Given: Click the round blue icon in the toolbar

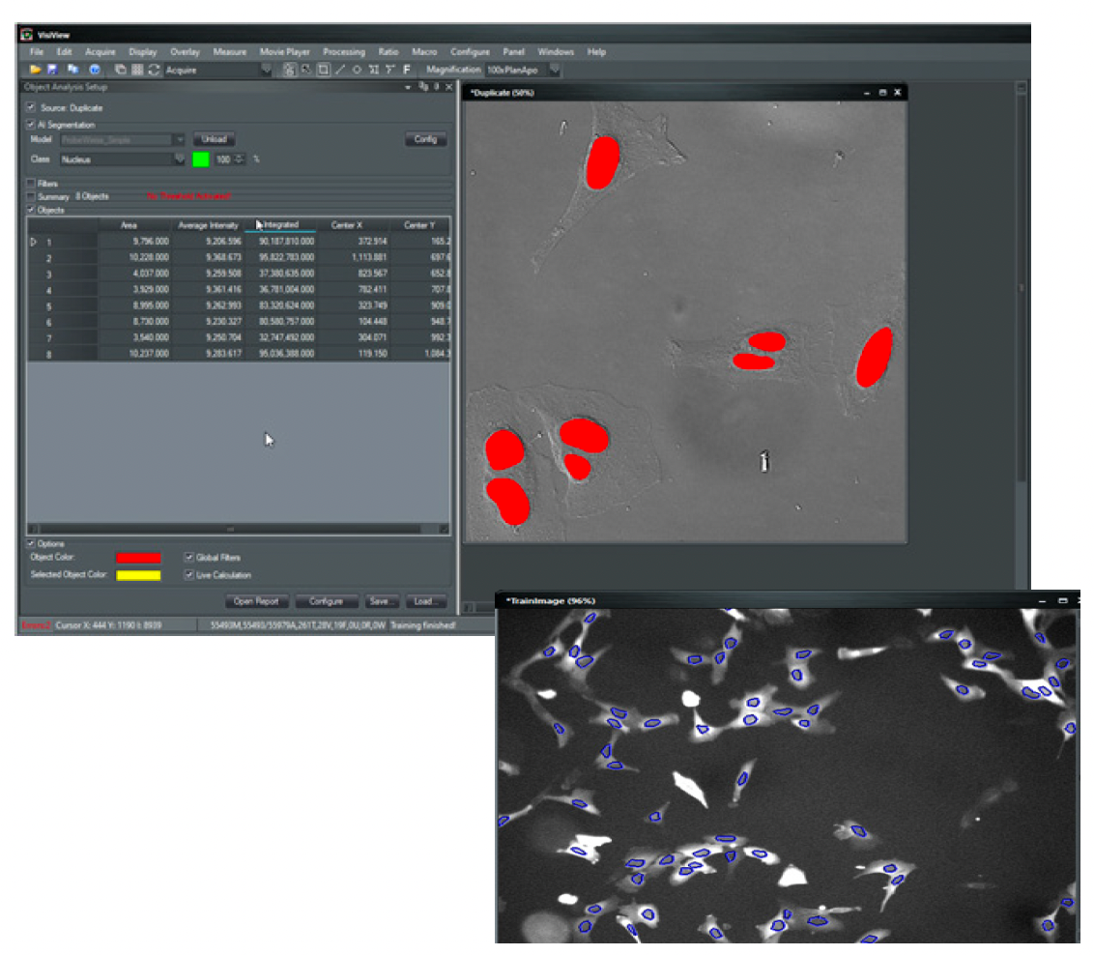Looking at the screenshot, I should pyautogui.click(x=95, y=70).
